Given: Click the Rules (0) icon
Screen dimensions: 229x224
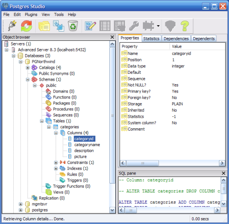Looking at the screenshot, I should 62,175.
